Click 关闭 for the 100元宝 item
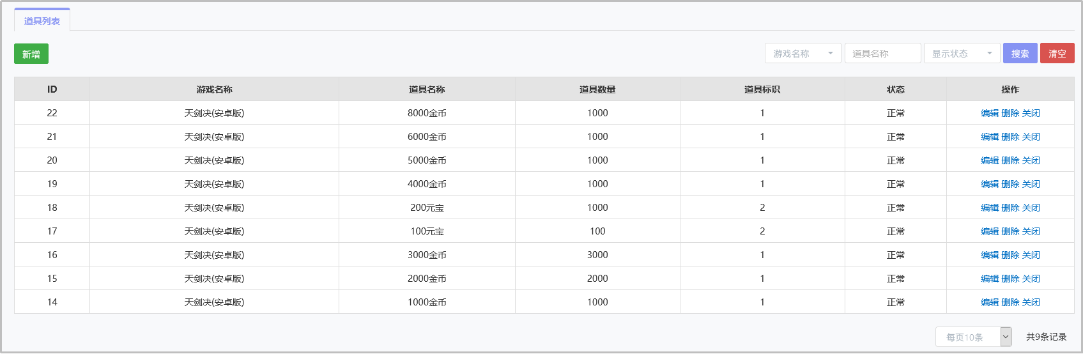 click(1031, 231)
